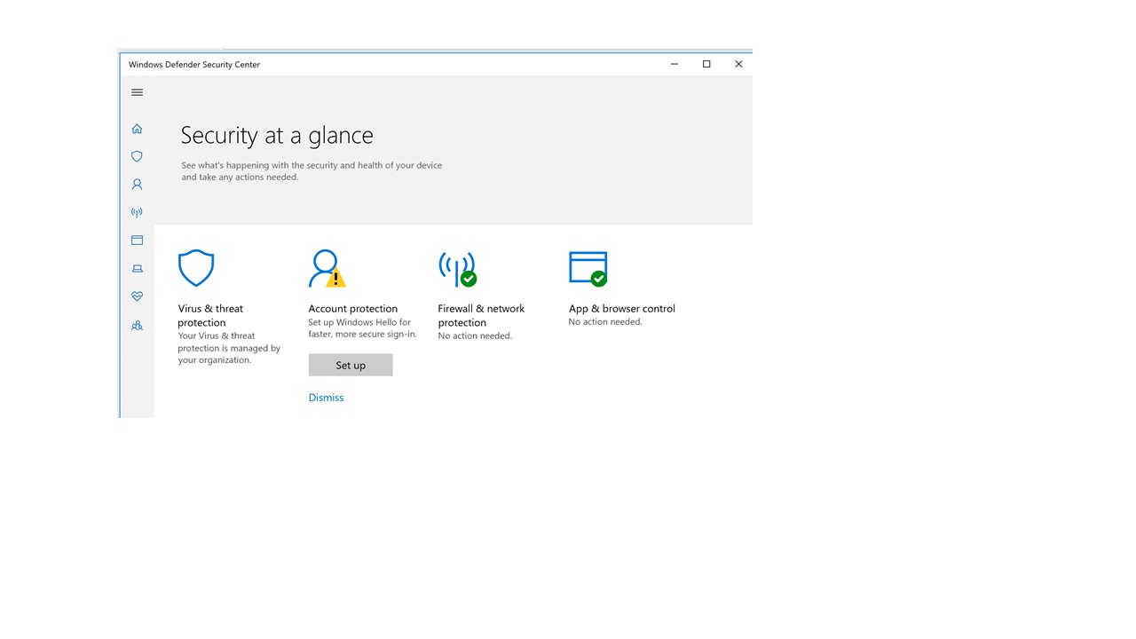Open Firewall & network protection sidebar icon
The height and width of the screenshot is (639, 1136).
click(137, 212)
